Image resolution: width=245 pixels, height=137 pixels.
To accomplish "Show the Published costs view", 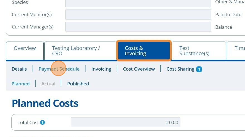I will tap(78, 84).
